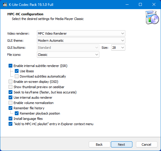Click the K-Lite 321 clapperboard title icon
Screen dimensions: 161x151
coord(5,5)
